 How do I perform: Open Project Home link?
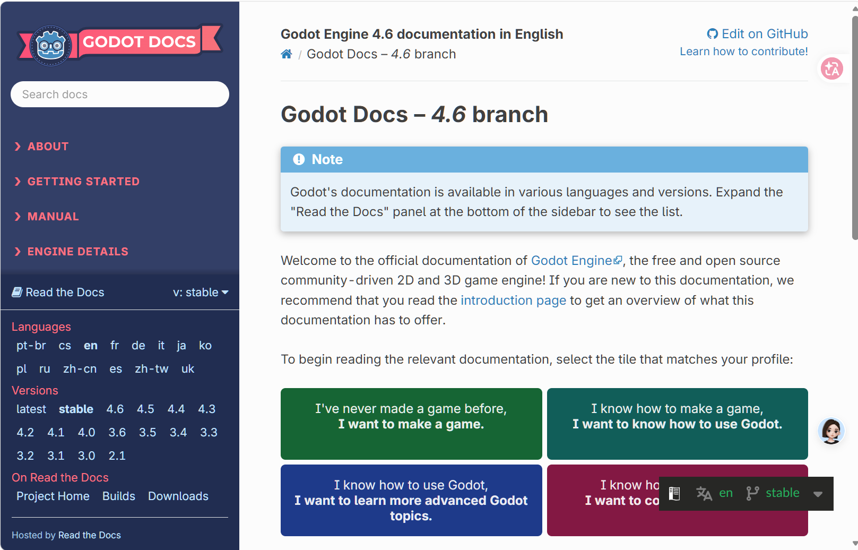(x=53, y=496)
